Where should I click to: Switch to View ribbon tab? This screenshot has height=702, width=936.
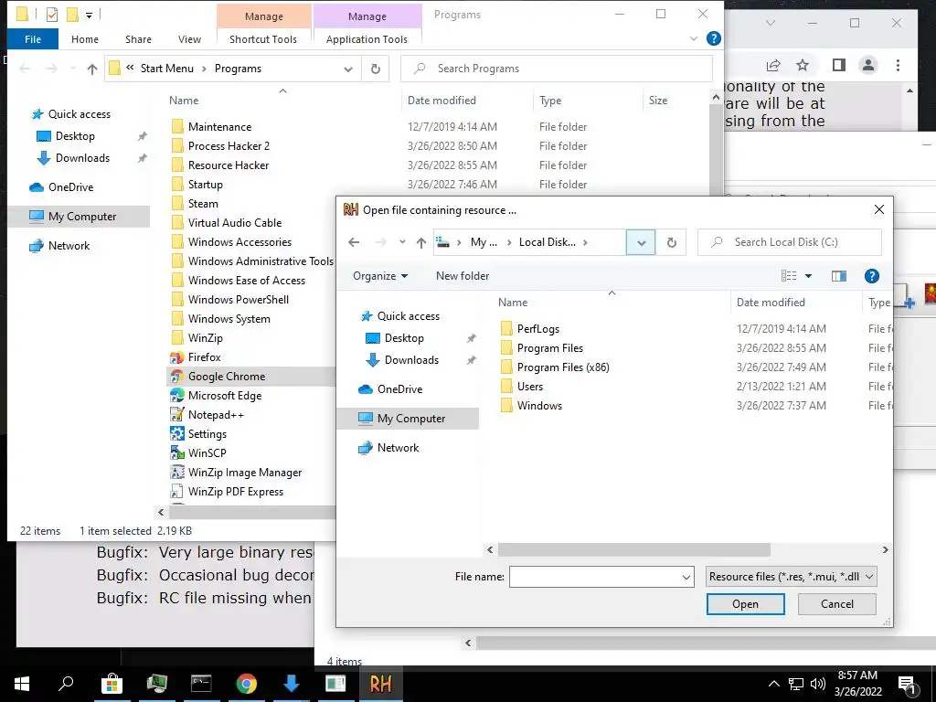[189, 39]
